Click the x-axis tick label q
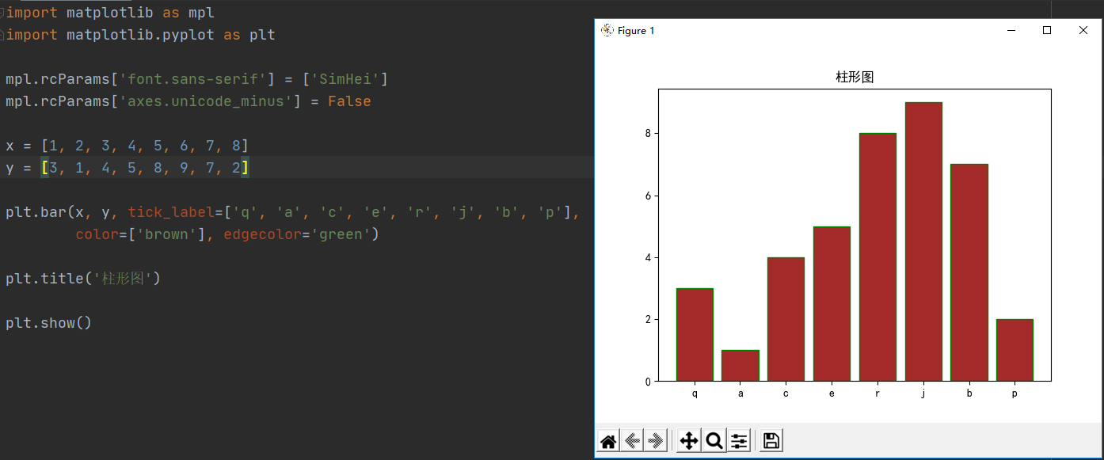The height and width of the screenshot is (460, 1104). 695,393
